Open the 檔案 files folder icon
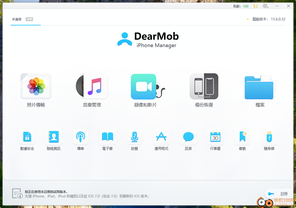This screenshot has width=296, height=208. pos(260,87)
